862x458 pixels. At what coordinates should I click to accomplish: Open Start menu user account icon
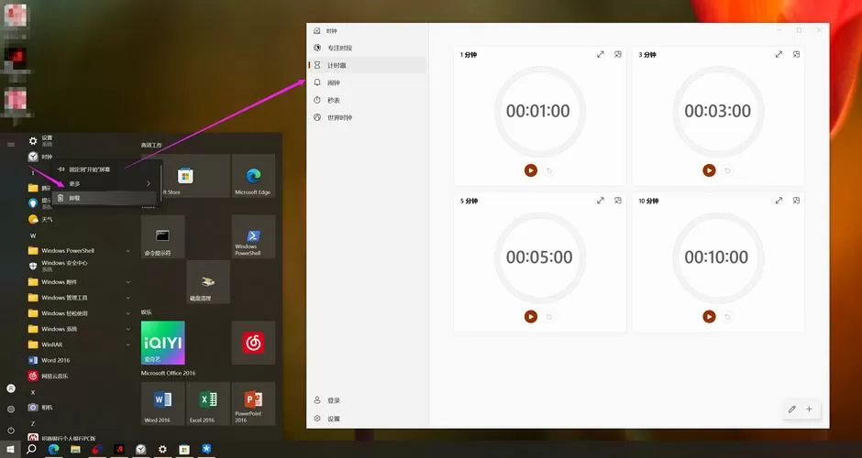pyautogui.click(x=10, y=388)
